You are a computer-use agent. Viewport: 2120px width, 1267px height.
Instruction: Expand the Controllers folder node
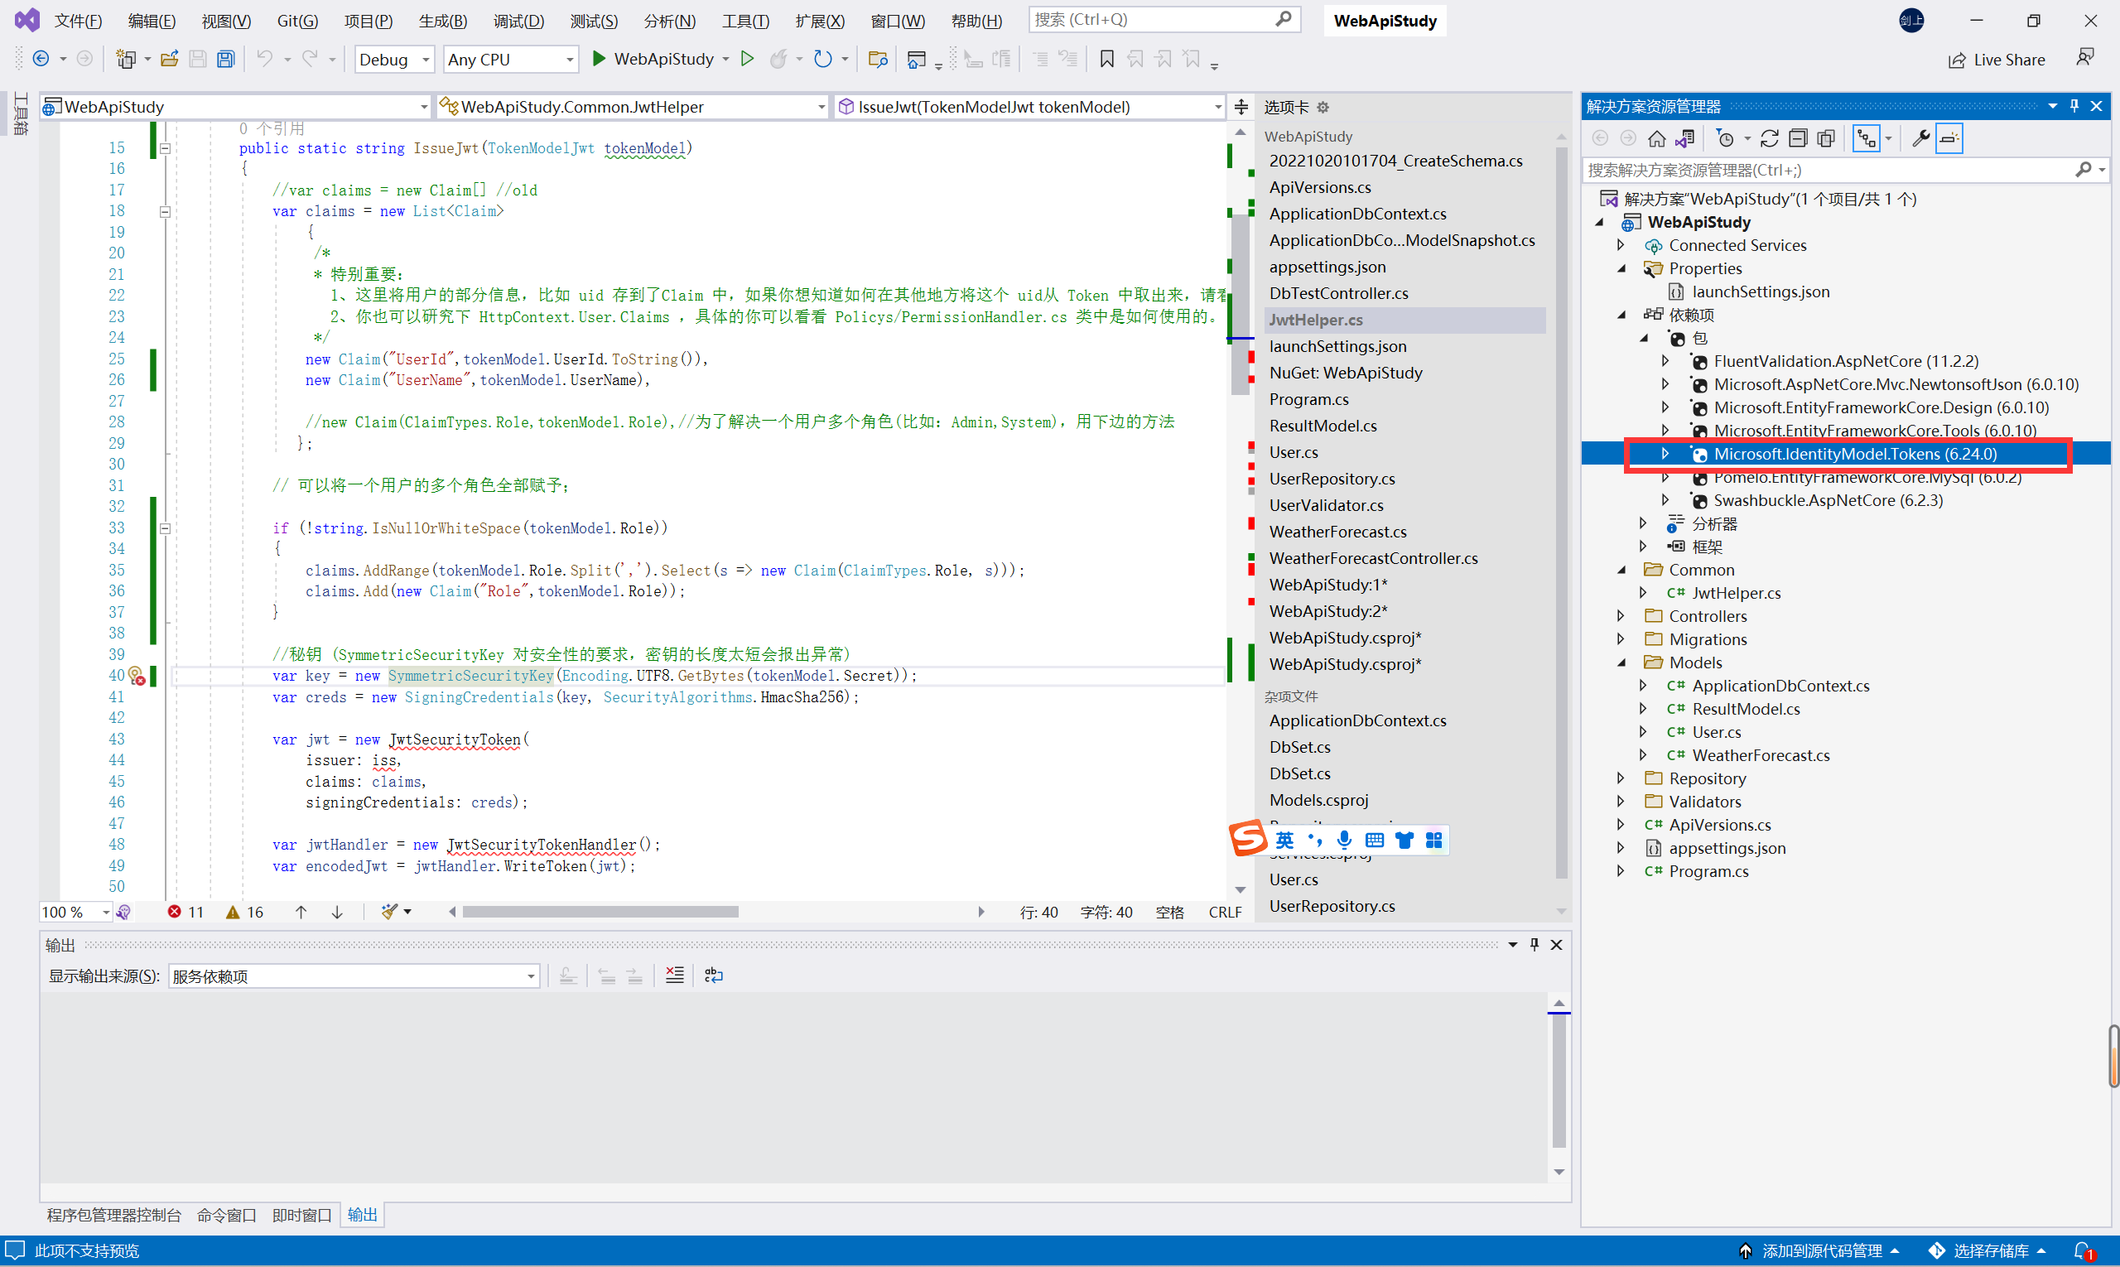1621,615
